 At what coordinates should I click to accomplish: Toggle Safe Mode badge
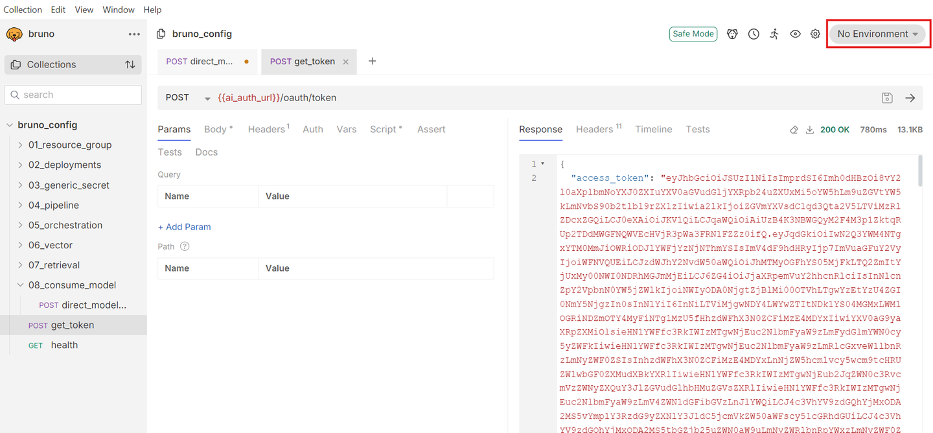pos(693,34)
